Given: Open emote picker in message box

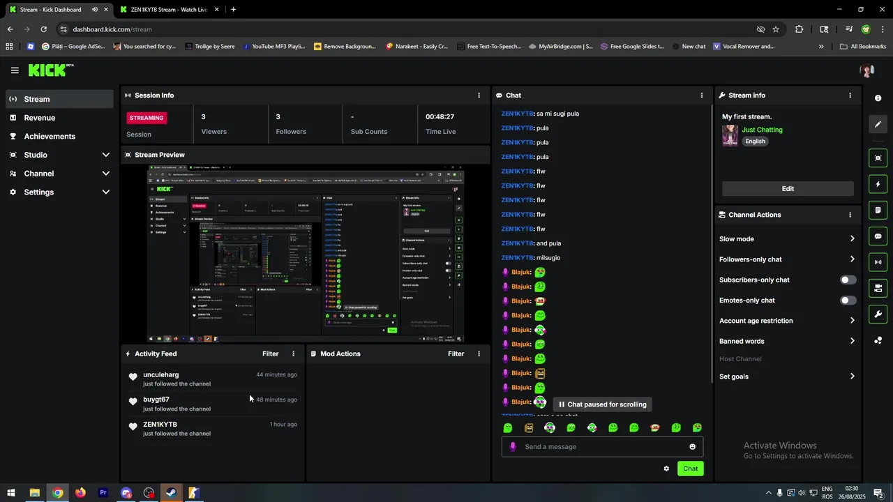Looking at the screenshot, I should pos(692,447).
